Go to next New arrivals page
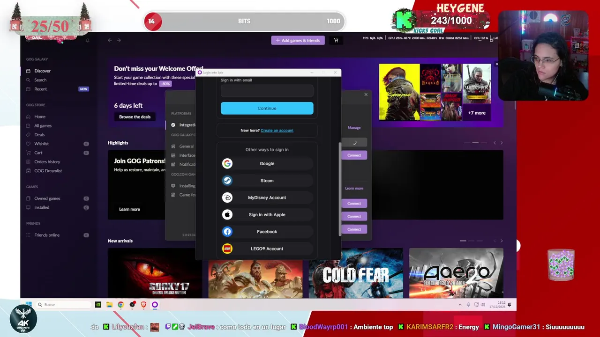The width and height of the screenshot is (600, 337). click(502, 241)
